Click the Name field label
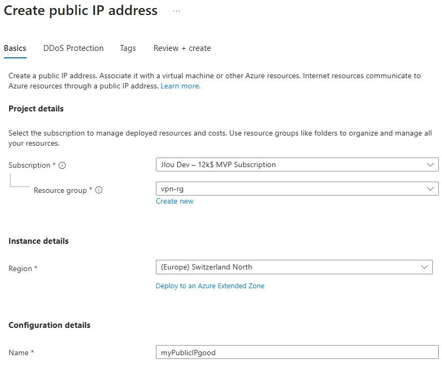The image size is (442, 367). coord(18,353)
